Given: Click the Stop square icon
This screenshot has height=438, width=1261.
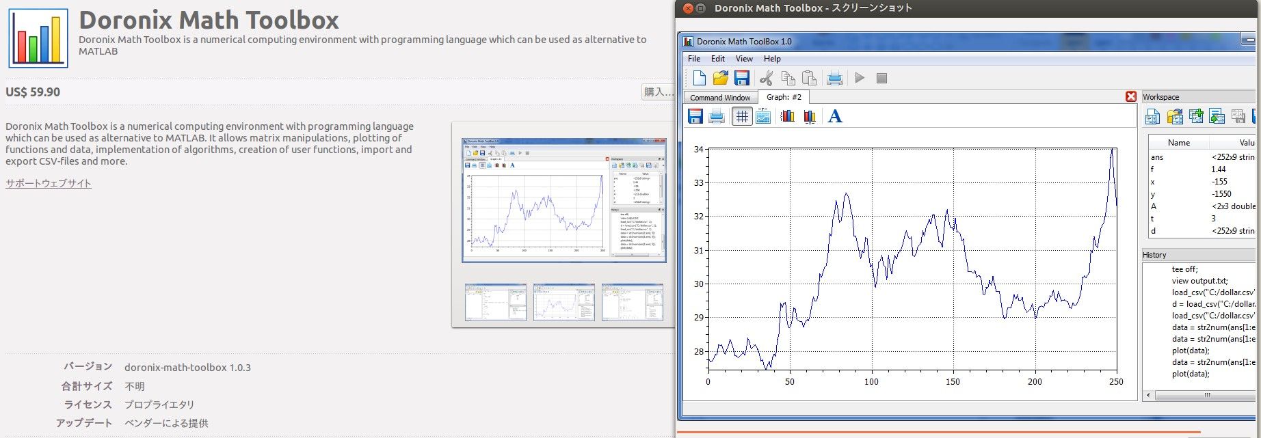Looking at the screenshot, I should coord(881,78).
